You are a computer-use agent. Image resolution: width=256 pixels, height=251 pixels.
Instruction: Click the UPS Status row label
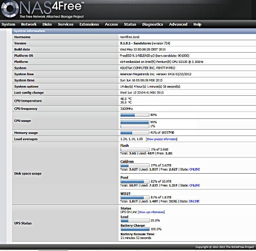(x=23, y=223)
